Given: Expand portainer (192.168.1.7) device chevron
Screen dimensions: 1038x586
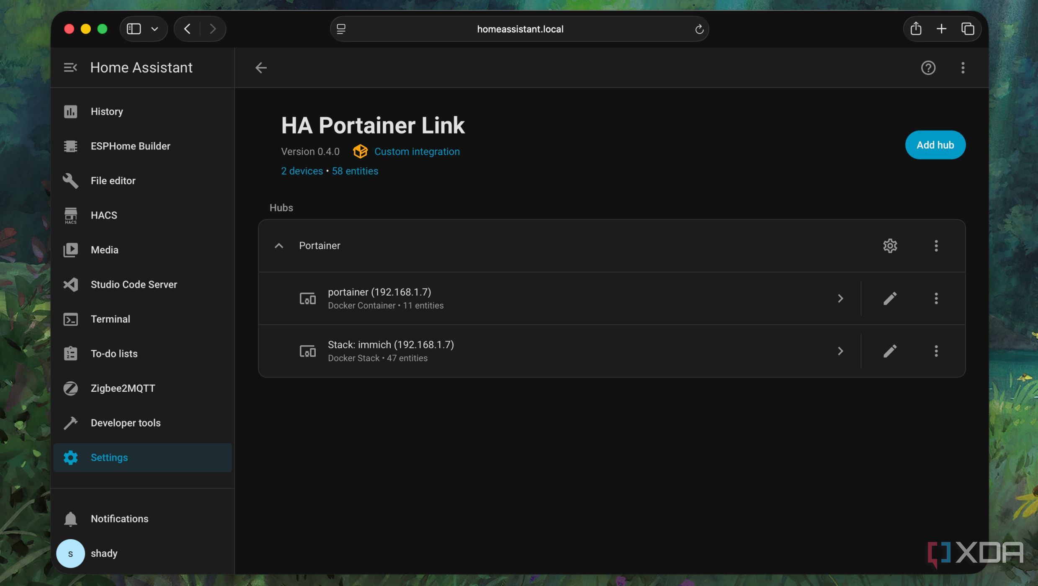Looking at the screenshot, I should pyautogui.click(x=840, y=298).
